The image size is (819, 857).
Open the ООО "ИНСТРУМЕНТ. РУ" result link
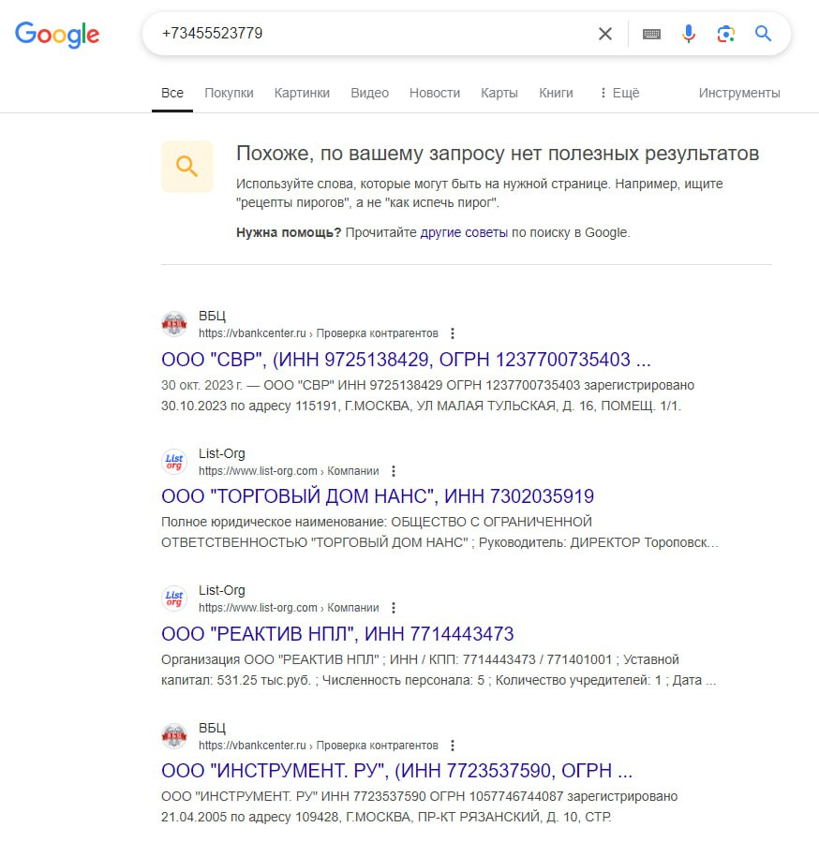click(x=396, y=771)
